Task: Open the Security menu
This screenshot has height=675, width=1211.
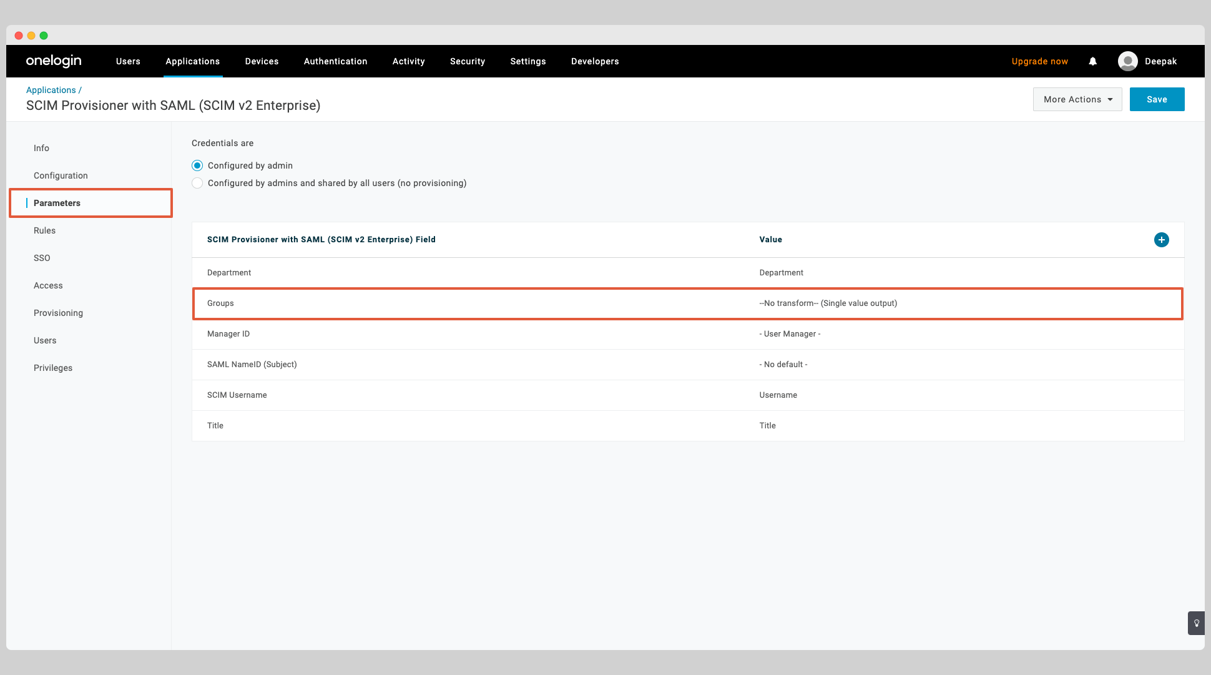Action: pos(467,61)
